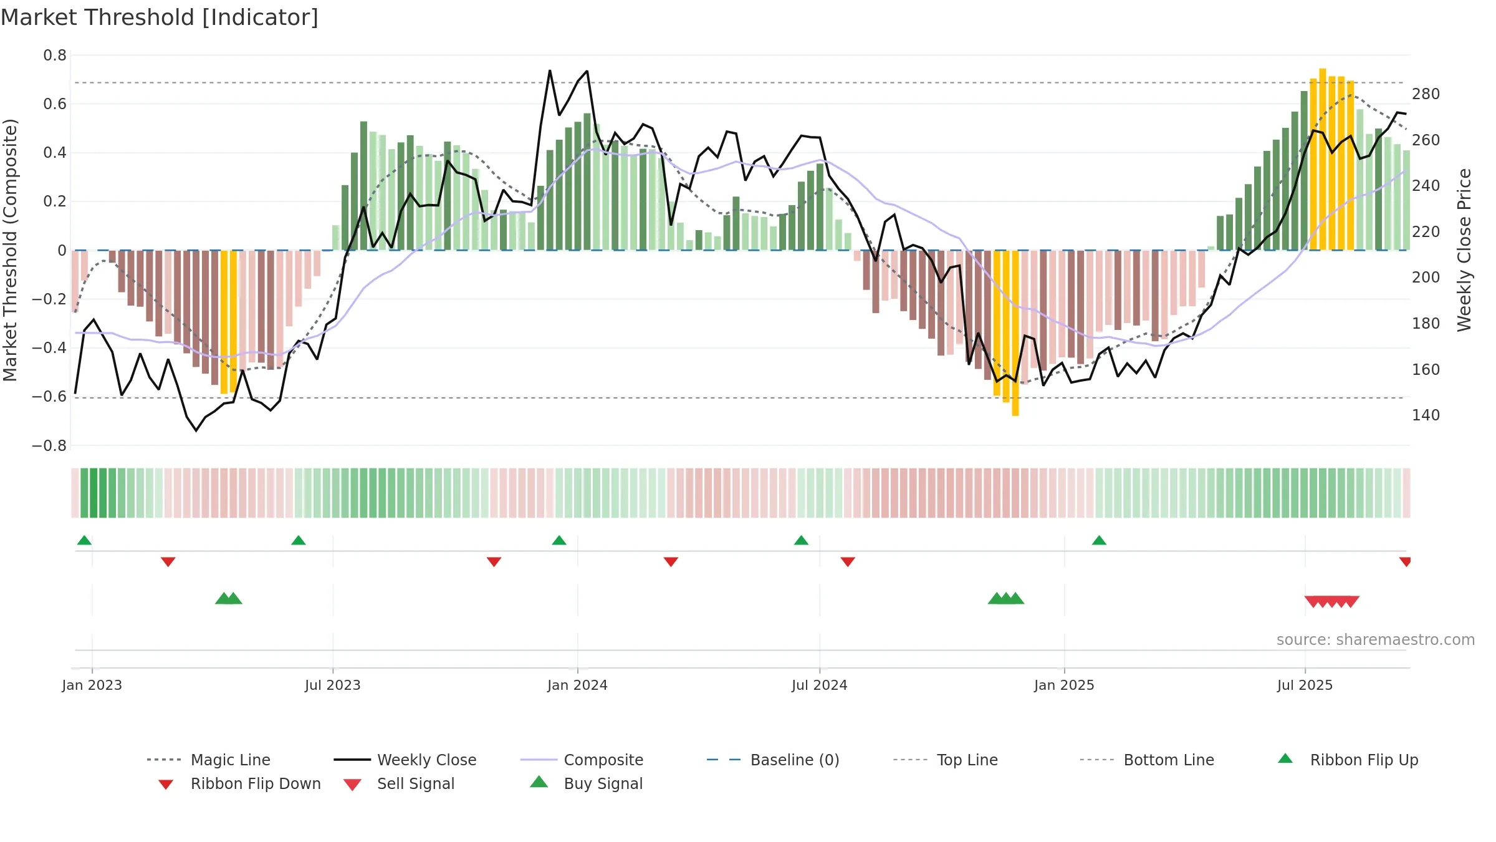Click the Jan 2024 x-axis label

point(577,685)
